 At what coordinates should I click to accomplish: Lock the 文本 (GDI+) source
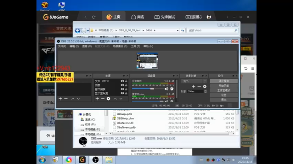click(126, 81)
